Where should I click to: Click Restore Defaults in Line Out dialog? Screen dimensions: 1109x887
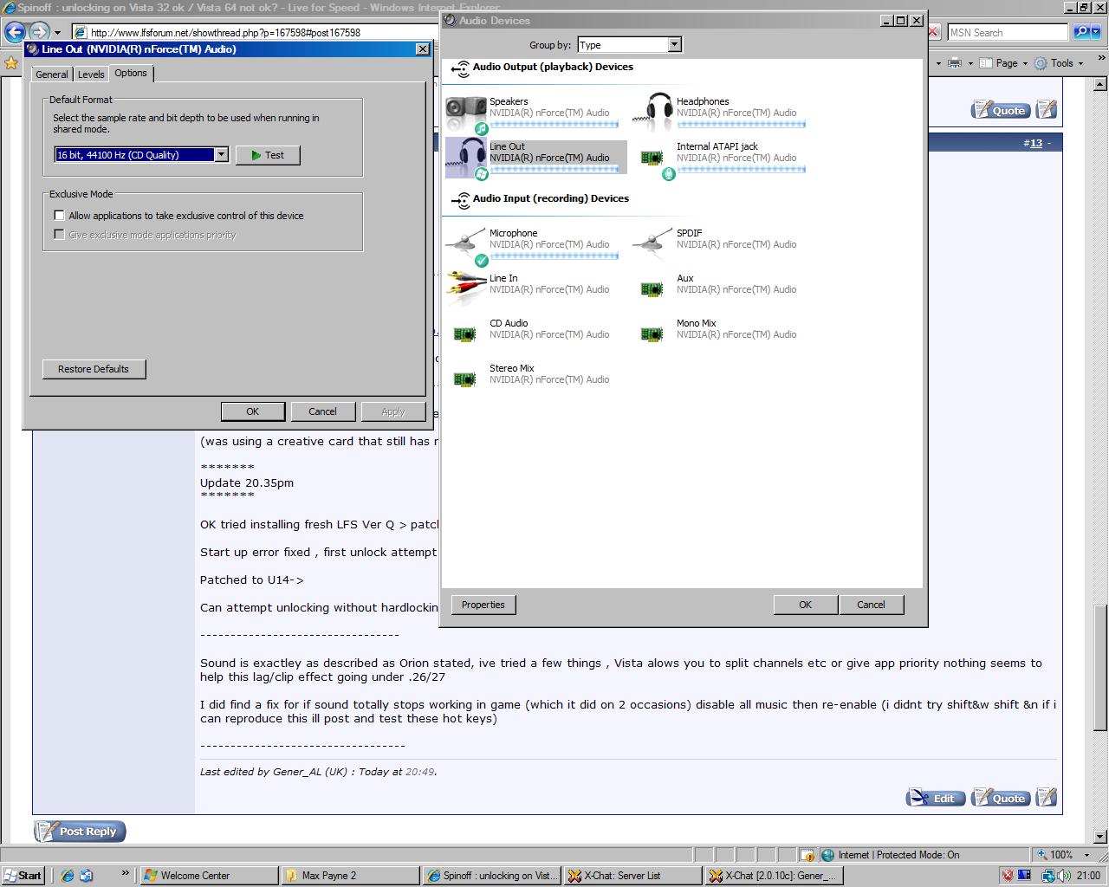[94, 369]
